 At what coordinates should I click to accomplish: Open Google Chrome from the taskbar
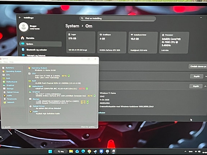tap(89, 151)
